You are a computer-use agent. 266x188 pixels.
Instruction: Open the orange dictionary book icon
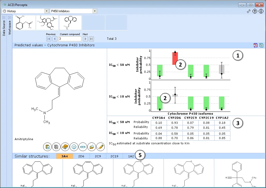[65, 147]
